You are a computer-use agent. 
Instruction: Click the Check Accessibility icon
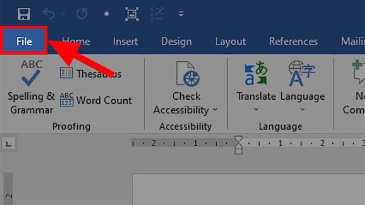188,74
